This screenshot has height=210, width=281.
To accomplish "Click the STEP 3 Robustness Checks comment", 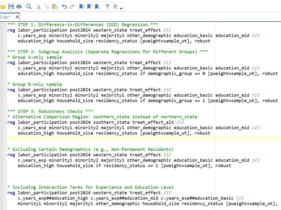I will coord(50,111).
